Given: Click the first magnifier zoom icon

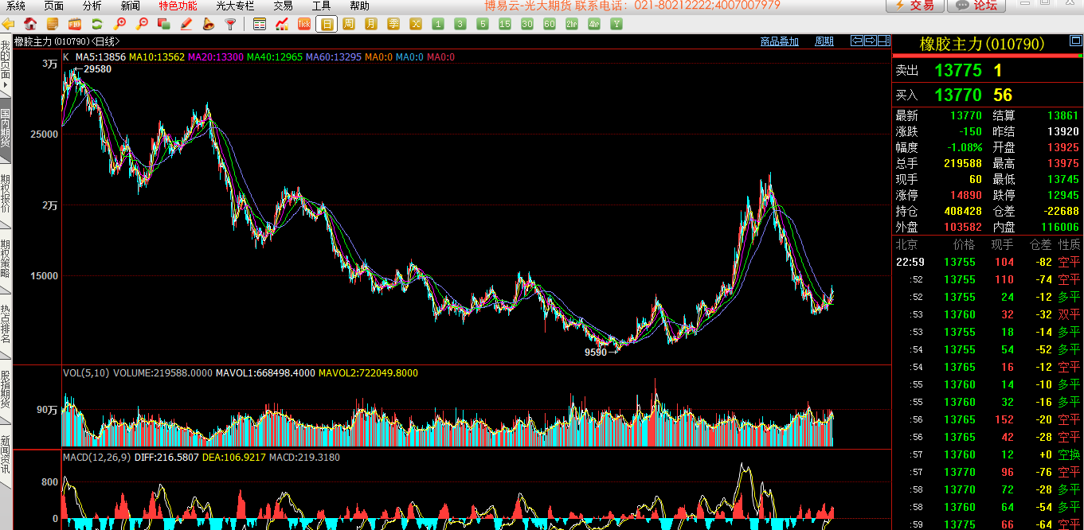Looking at the screenshot, I should click(120, 24).
